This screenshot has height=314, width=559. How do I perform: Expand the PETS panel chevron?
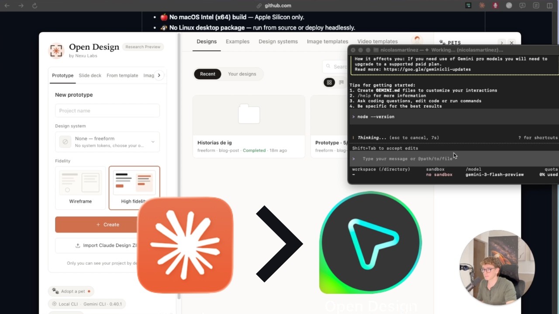(x=501, y=43)
